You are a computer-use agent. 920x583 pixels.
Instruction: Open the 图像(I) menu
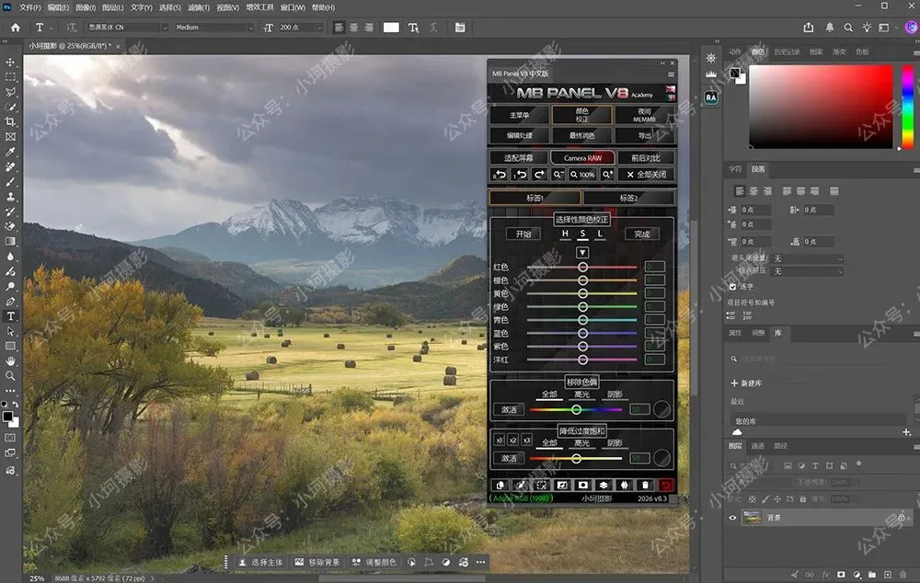[x=86, y=7]
